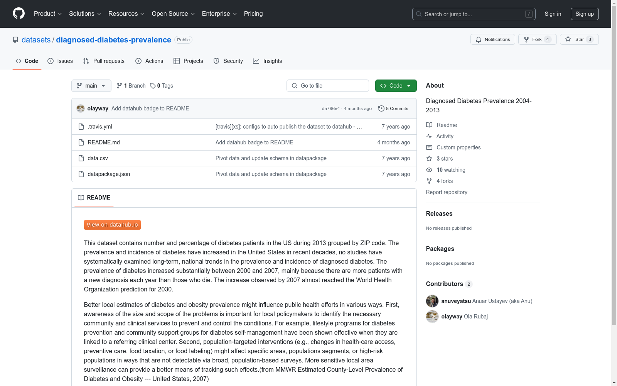This screenshot has width=617, height=386.
Task: Click the slash shortcut key icon in search
Action: coord(529,14)
